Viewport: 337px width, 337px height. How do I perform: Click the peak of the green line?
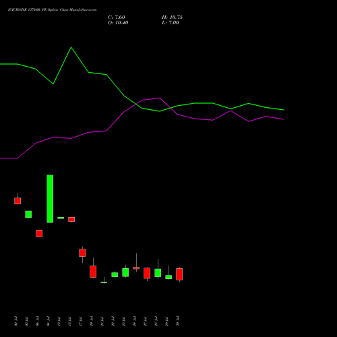(x=71, y=47)
